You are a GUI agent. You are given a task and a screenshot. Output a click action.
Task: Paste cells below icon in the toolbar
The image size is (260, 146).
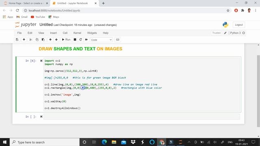[x=43, y=40]
